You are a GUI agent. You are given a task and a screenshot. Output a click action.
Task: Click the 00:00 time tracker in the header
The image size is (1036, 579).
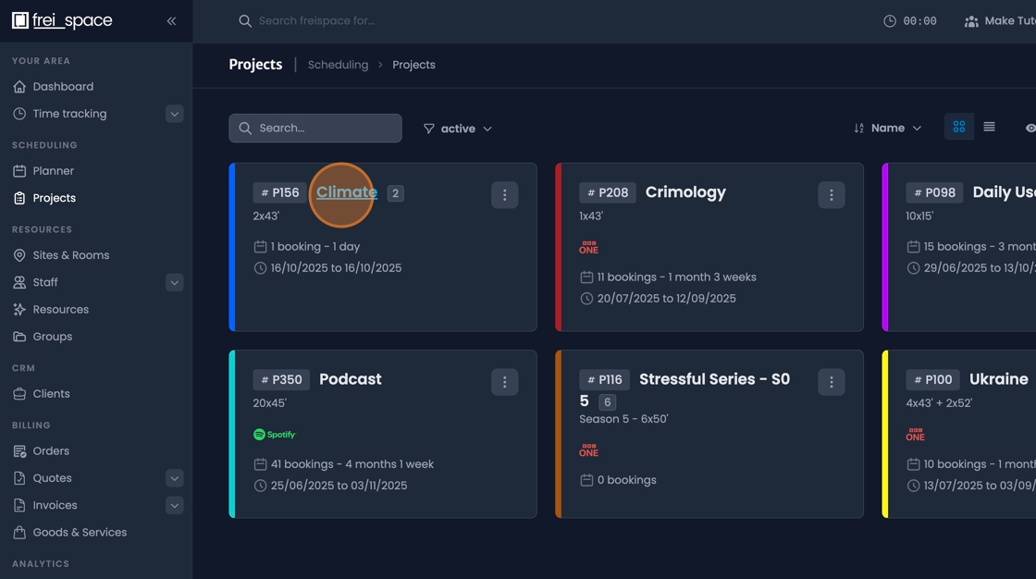pos(909,19)
